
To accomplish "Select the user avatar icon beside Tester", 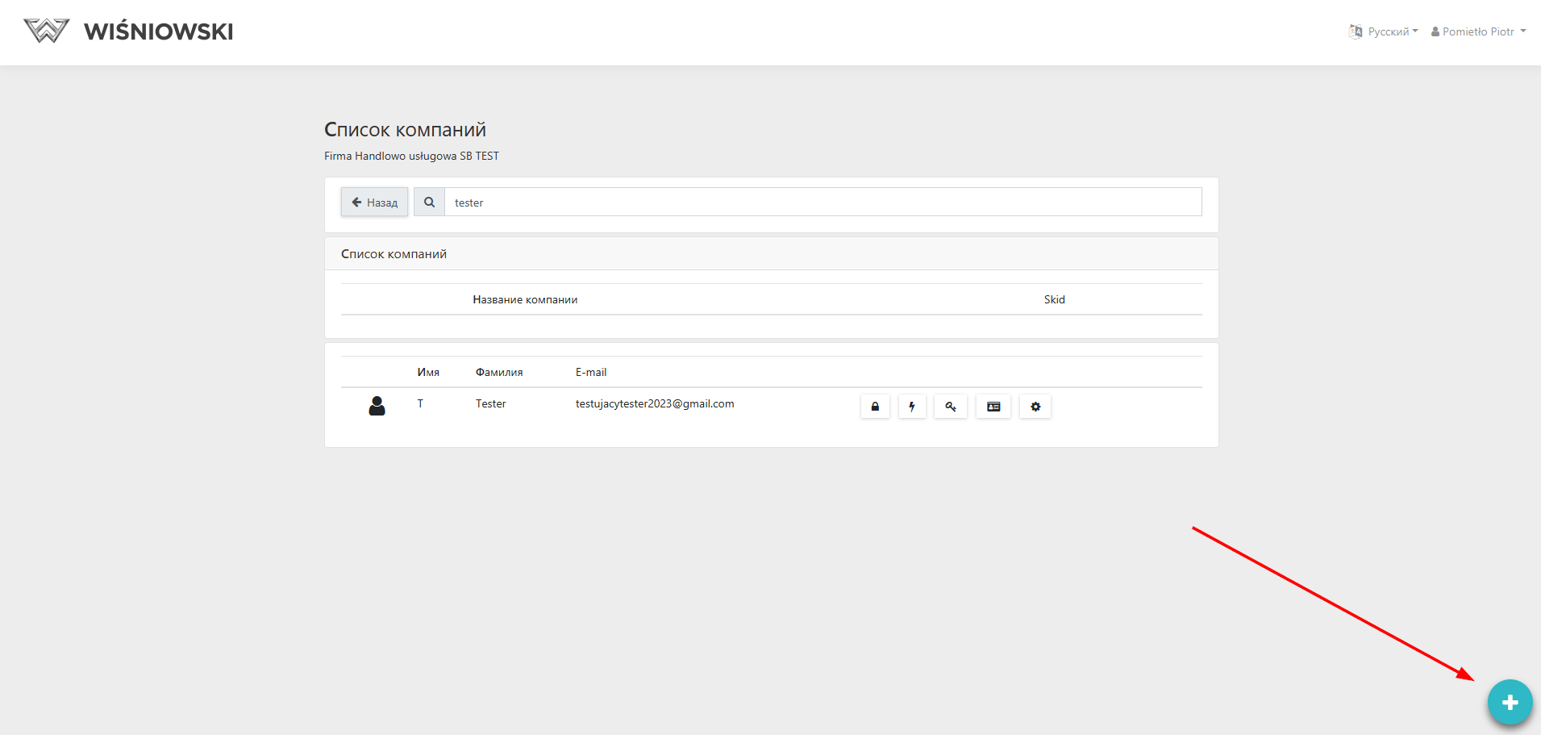I will pyautogui.click(x=377, y=406).
